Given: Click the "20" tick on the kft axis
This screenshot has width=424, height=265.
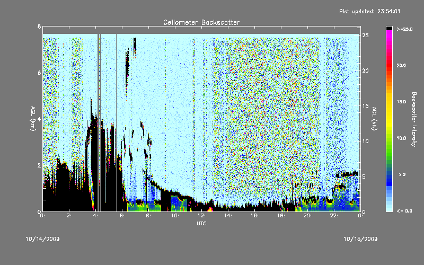Looking at the screenshot, I should pyautogui.click(x=365, y=70).
